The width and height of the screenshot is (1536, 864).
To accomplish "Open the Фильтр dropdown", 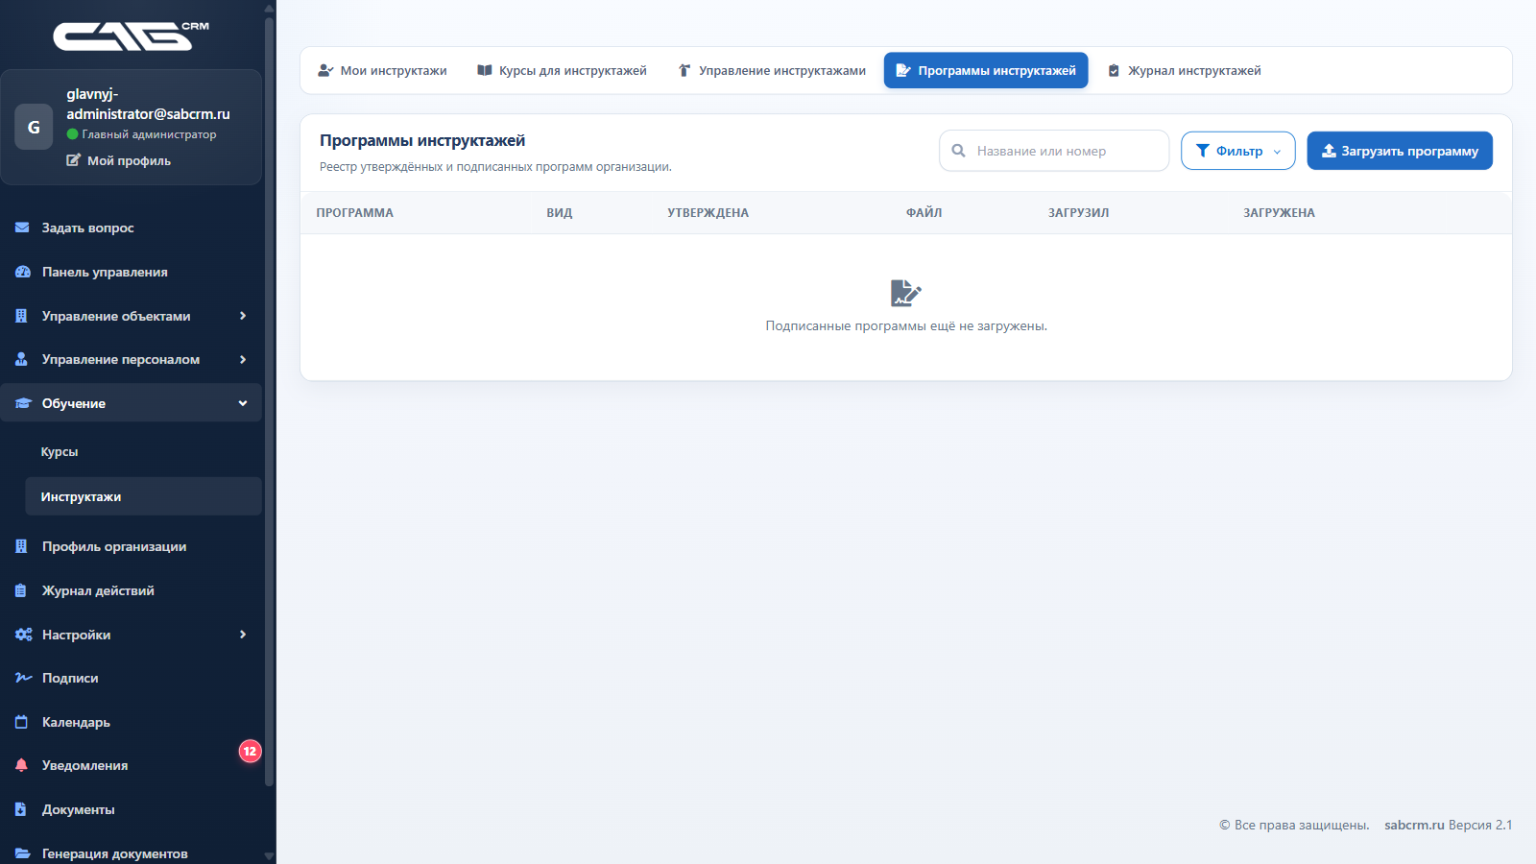I will (x=1237, y=151).
